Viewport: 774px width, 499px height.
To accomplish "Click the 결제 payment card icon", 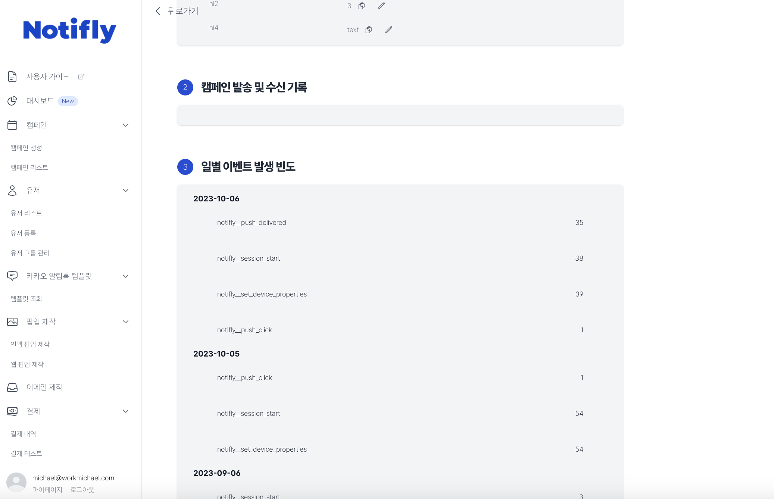I will pos(12,411).
